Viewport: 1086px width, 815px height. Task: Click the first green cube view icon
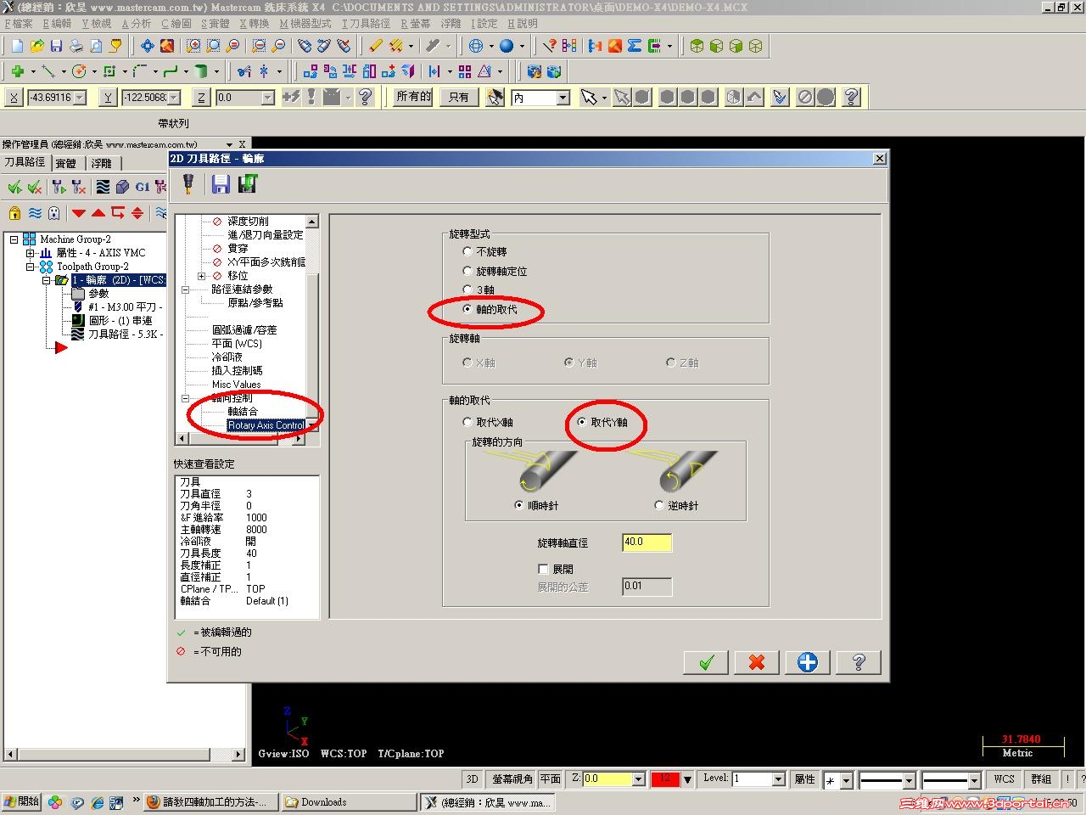(x=697, y=46)
